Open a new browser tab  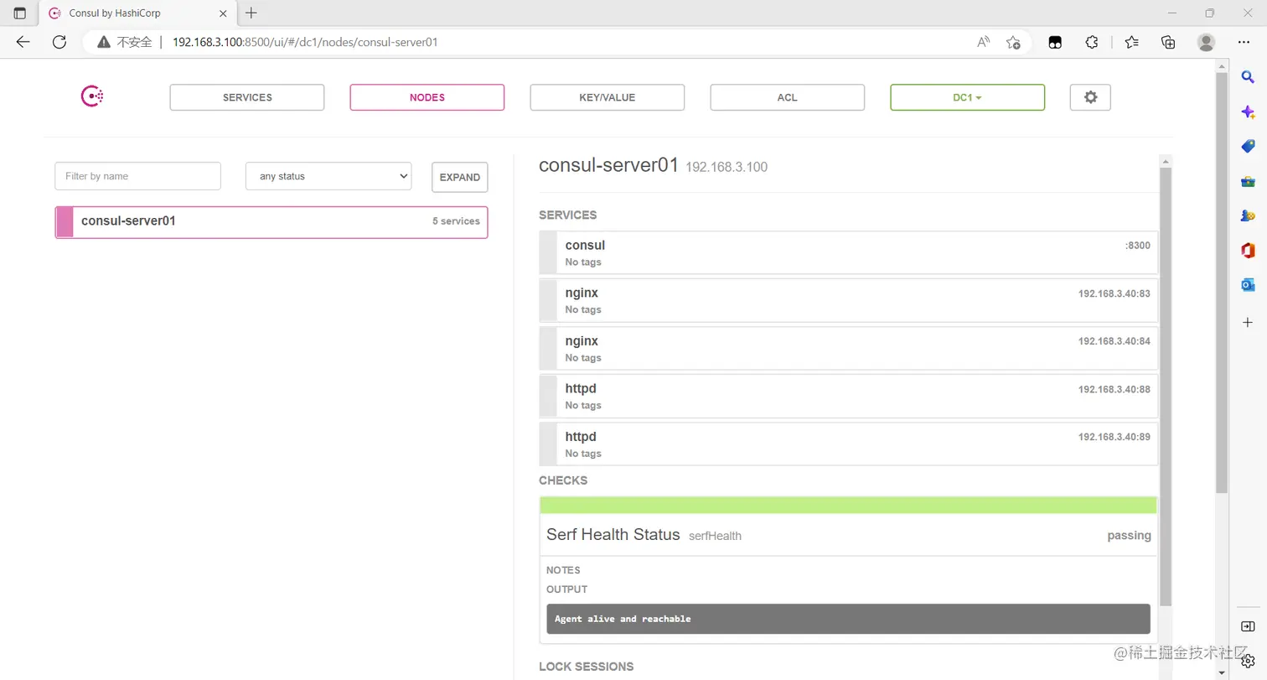tap(251, 13)
